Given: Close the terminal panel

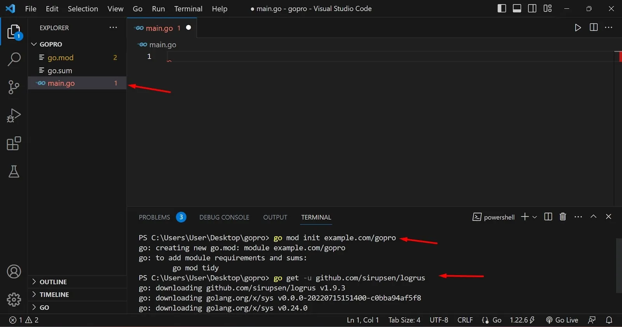Looking at the screenshot, I should (608, 217).
